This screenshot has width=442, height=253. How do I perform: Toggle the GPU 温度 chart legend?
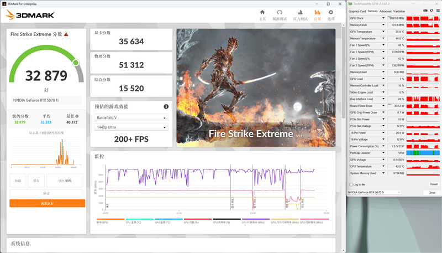pyautogui.click(x=169, y=221)
